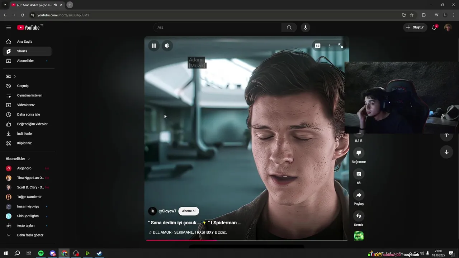Click the magnifier search button
The width and height of the screenshot is (459, 258).
coord(289,27)
